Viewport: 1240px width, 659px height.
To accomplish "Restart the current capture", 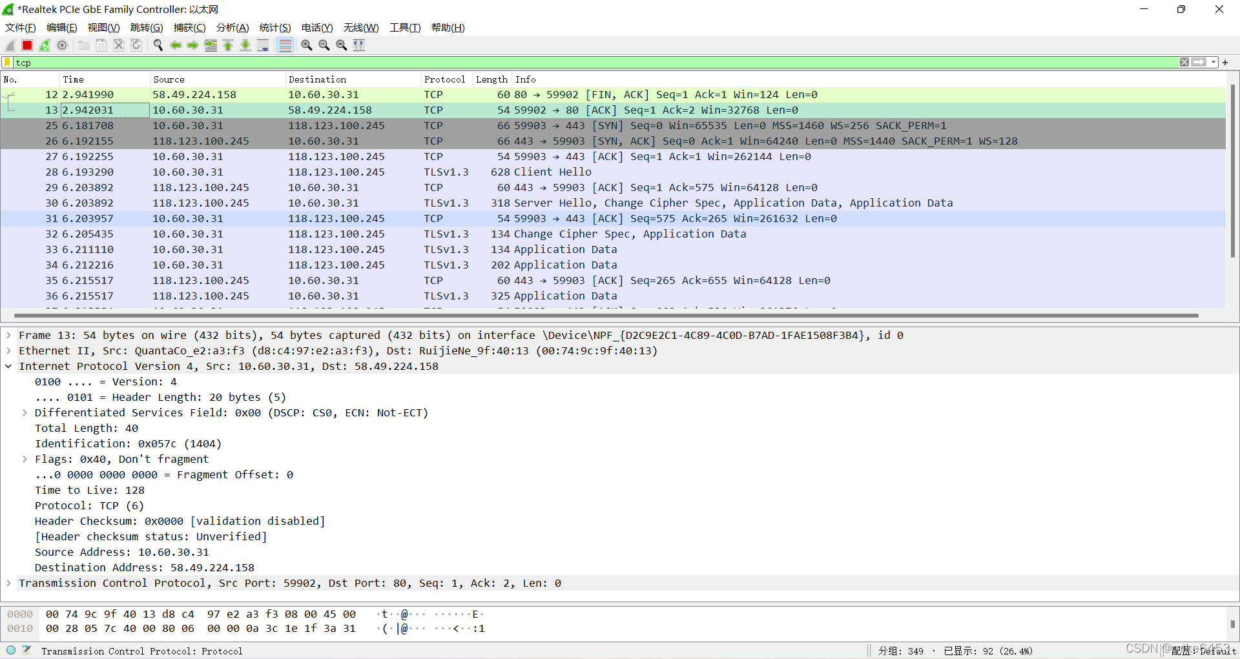I will [x=45, y=45].
